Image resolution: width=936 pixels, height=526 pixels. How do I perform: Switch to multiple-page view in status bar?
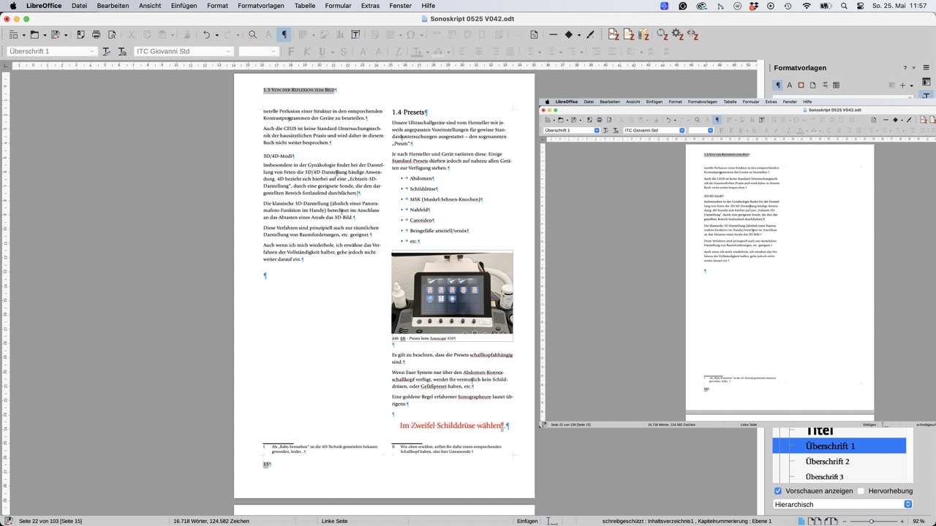click(x=815, y=521)
